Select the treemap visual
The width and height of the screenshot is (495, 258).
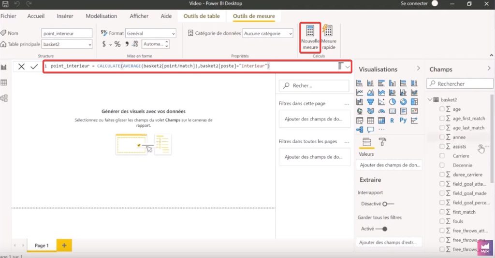click(x=414, y=102)
